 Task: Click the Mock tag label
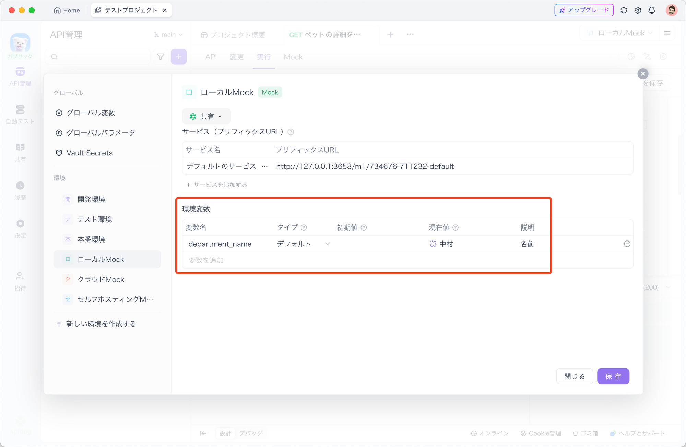270,92
